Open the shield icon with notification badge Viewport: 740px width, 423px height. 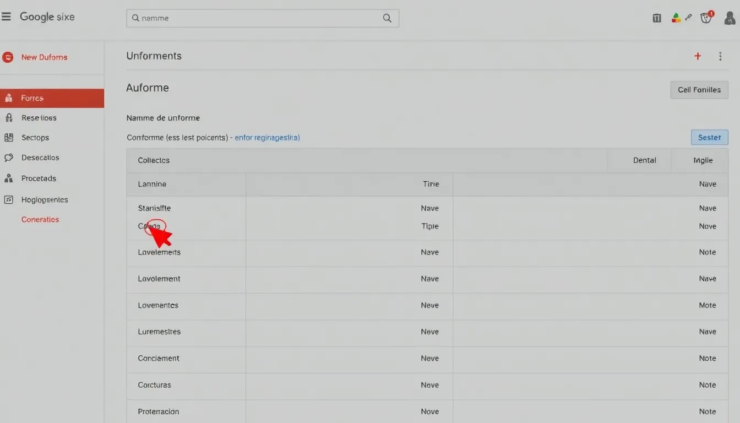point(707,17)
